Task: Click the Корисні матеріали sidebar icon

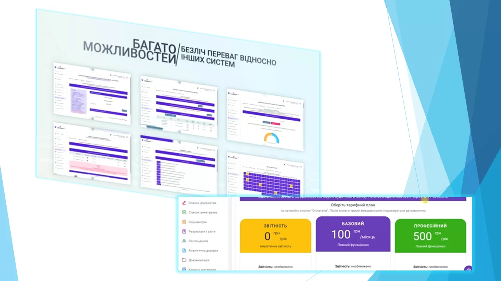Action: pos(184,269)
